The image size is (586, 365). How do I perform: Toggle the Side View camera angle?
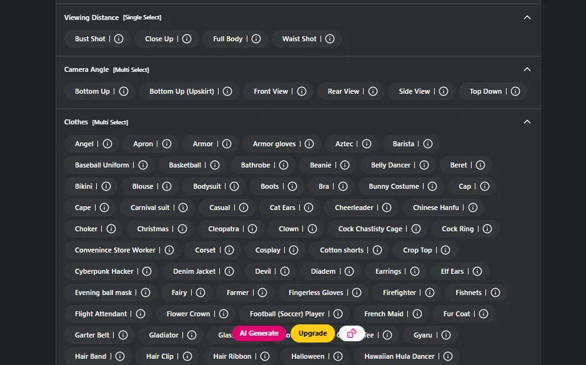[414, 91]
